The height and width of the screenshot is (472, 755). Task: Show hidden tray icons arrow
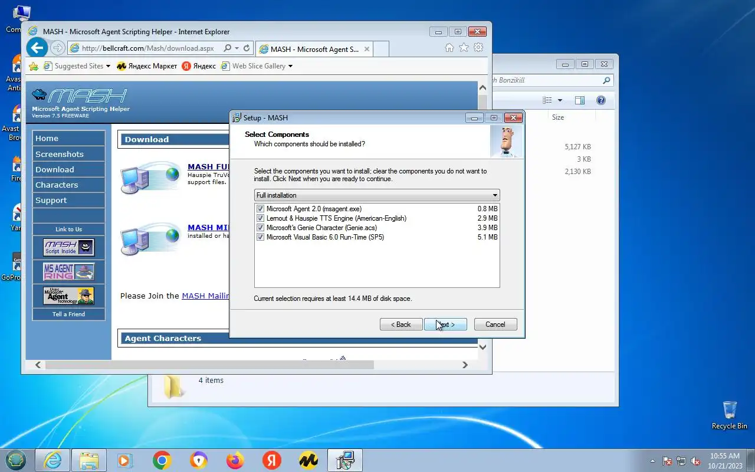coord(652,461)
